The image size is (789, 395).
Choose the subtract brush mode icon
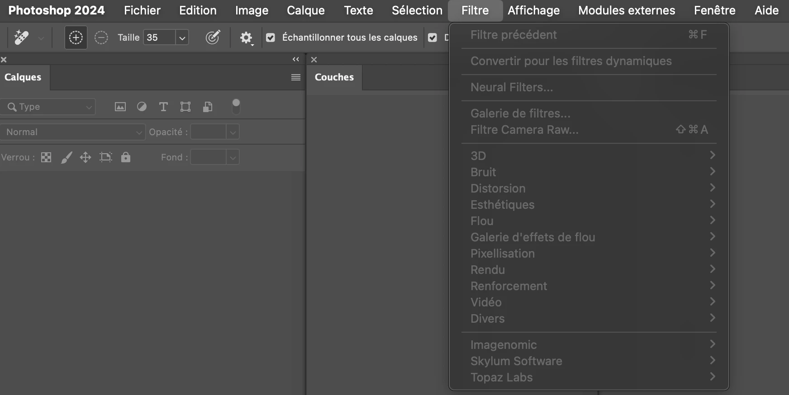pos(101,38)
